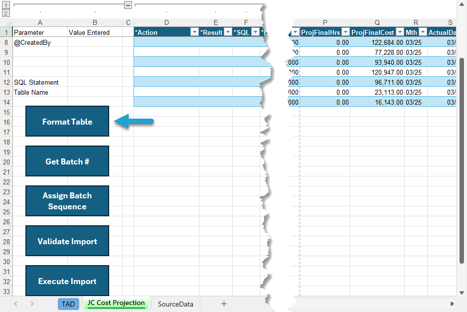This screenshot has height=312, width=467.
Task: Click the 16,143.00 cost cell
Action: [377, 102]
